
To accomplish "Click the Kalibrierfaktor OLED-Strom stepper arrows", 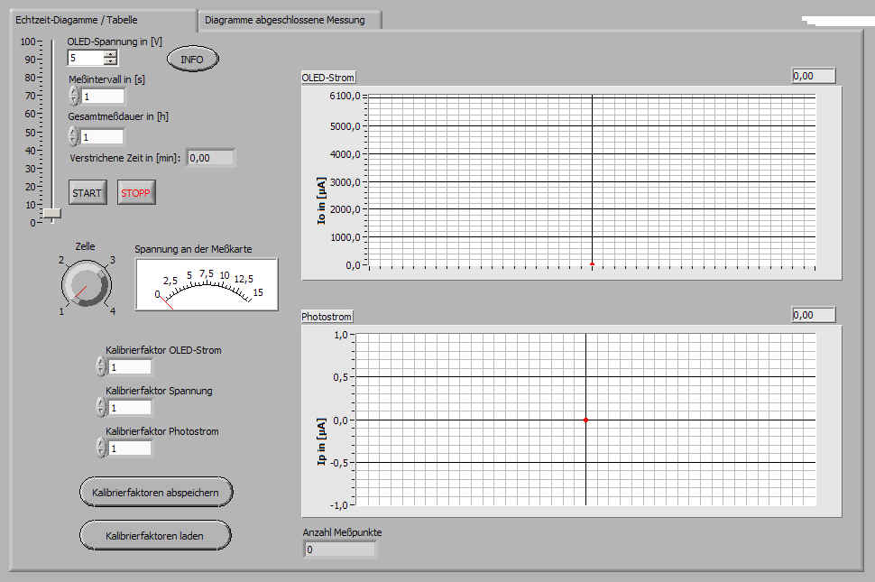I will [100, 366].
